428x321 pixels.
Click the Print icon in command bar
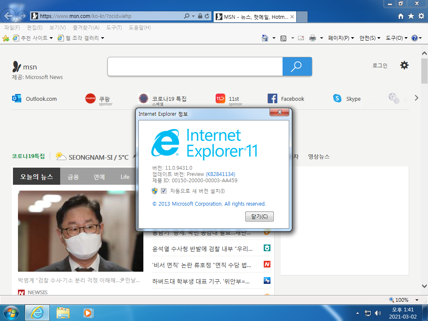tap(313, 38)
